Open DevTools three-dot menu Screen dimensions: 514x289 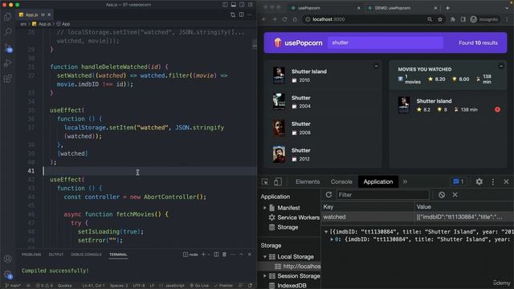(492, 182)
